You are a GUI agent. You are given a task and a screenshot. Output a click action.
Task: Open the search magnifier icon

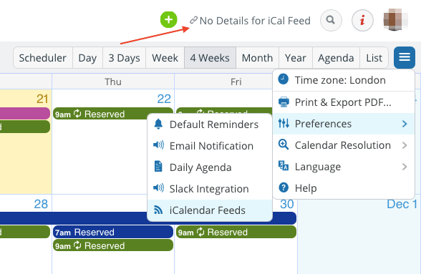pos(331,20)
